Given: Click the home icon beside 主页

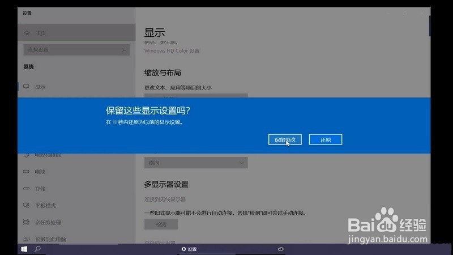Looking at the screenshot, I should [27, 33].
